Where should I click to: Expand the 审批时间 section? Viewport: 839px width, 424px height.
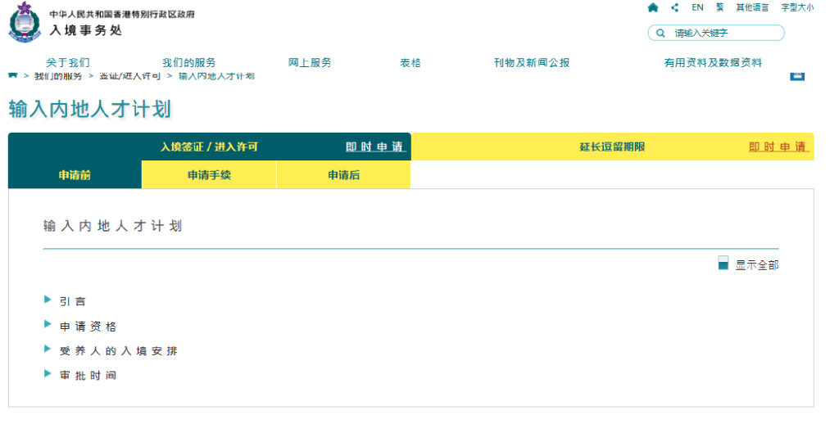tap(88, 376)
